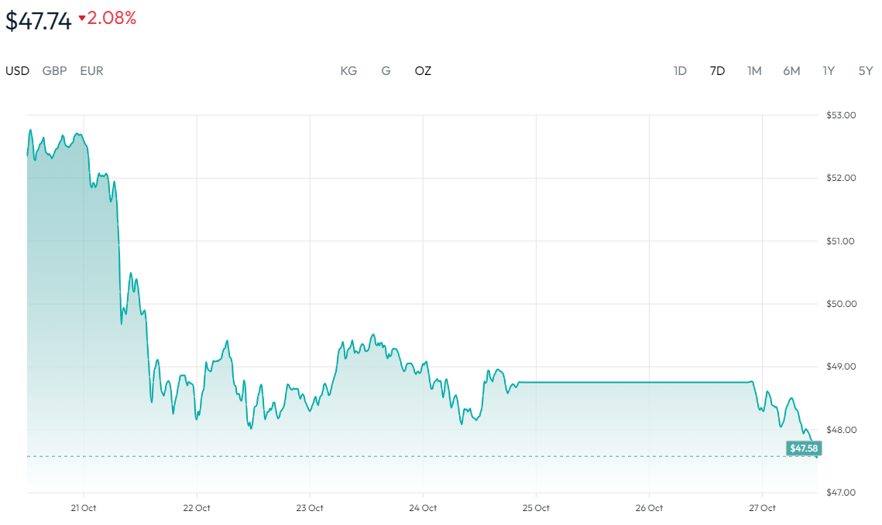This screenshot has width=882, height=525.
Task: Click the 25 Oct date label
Action: tap(536, 508)
